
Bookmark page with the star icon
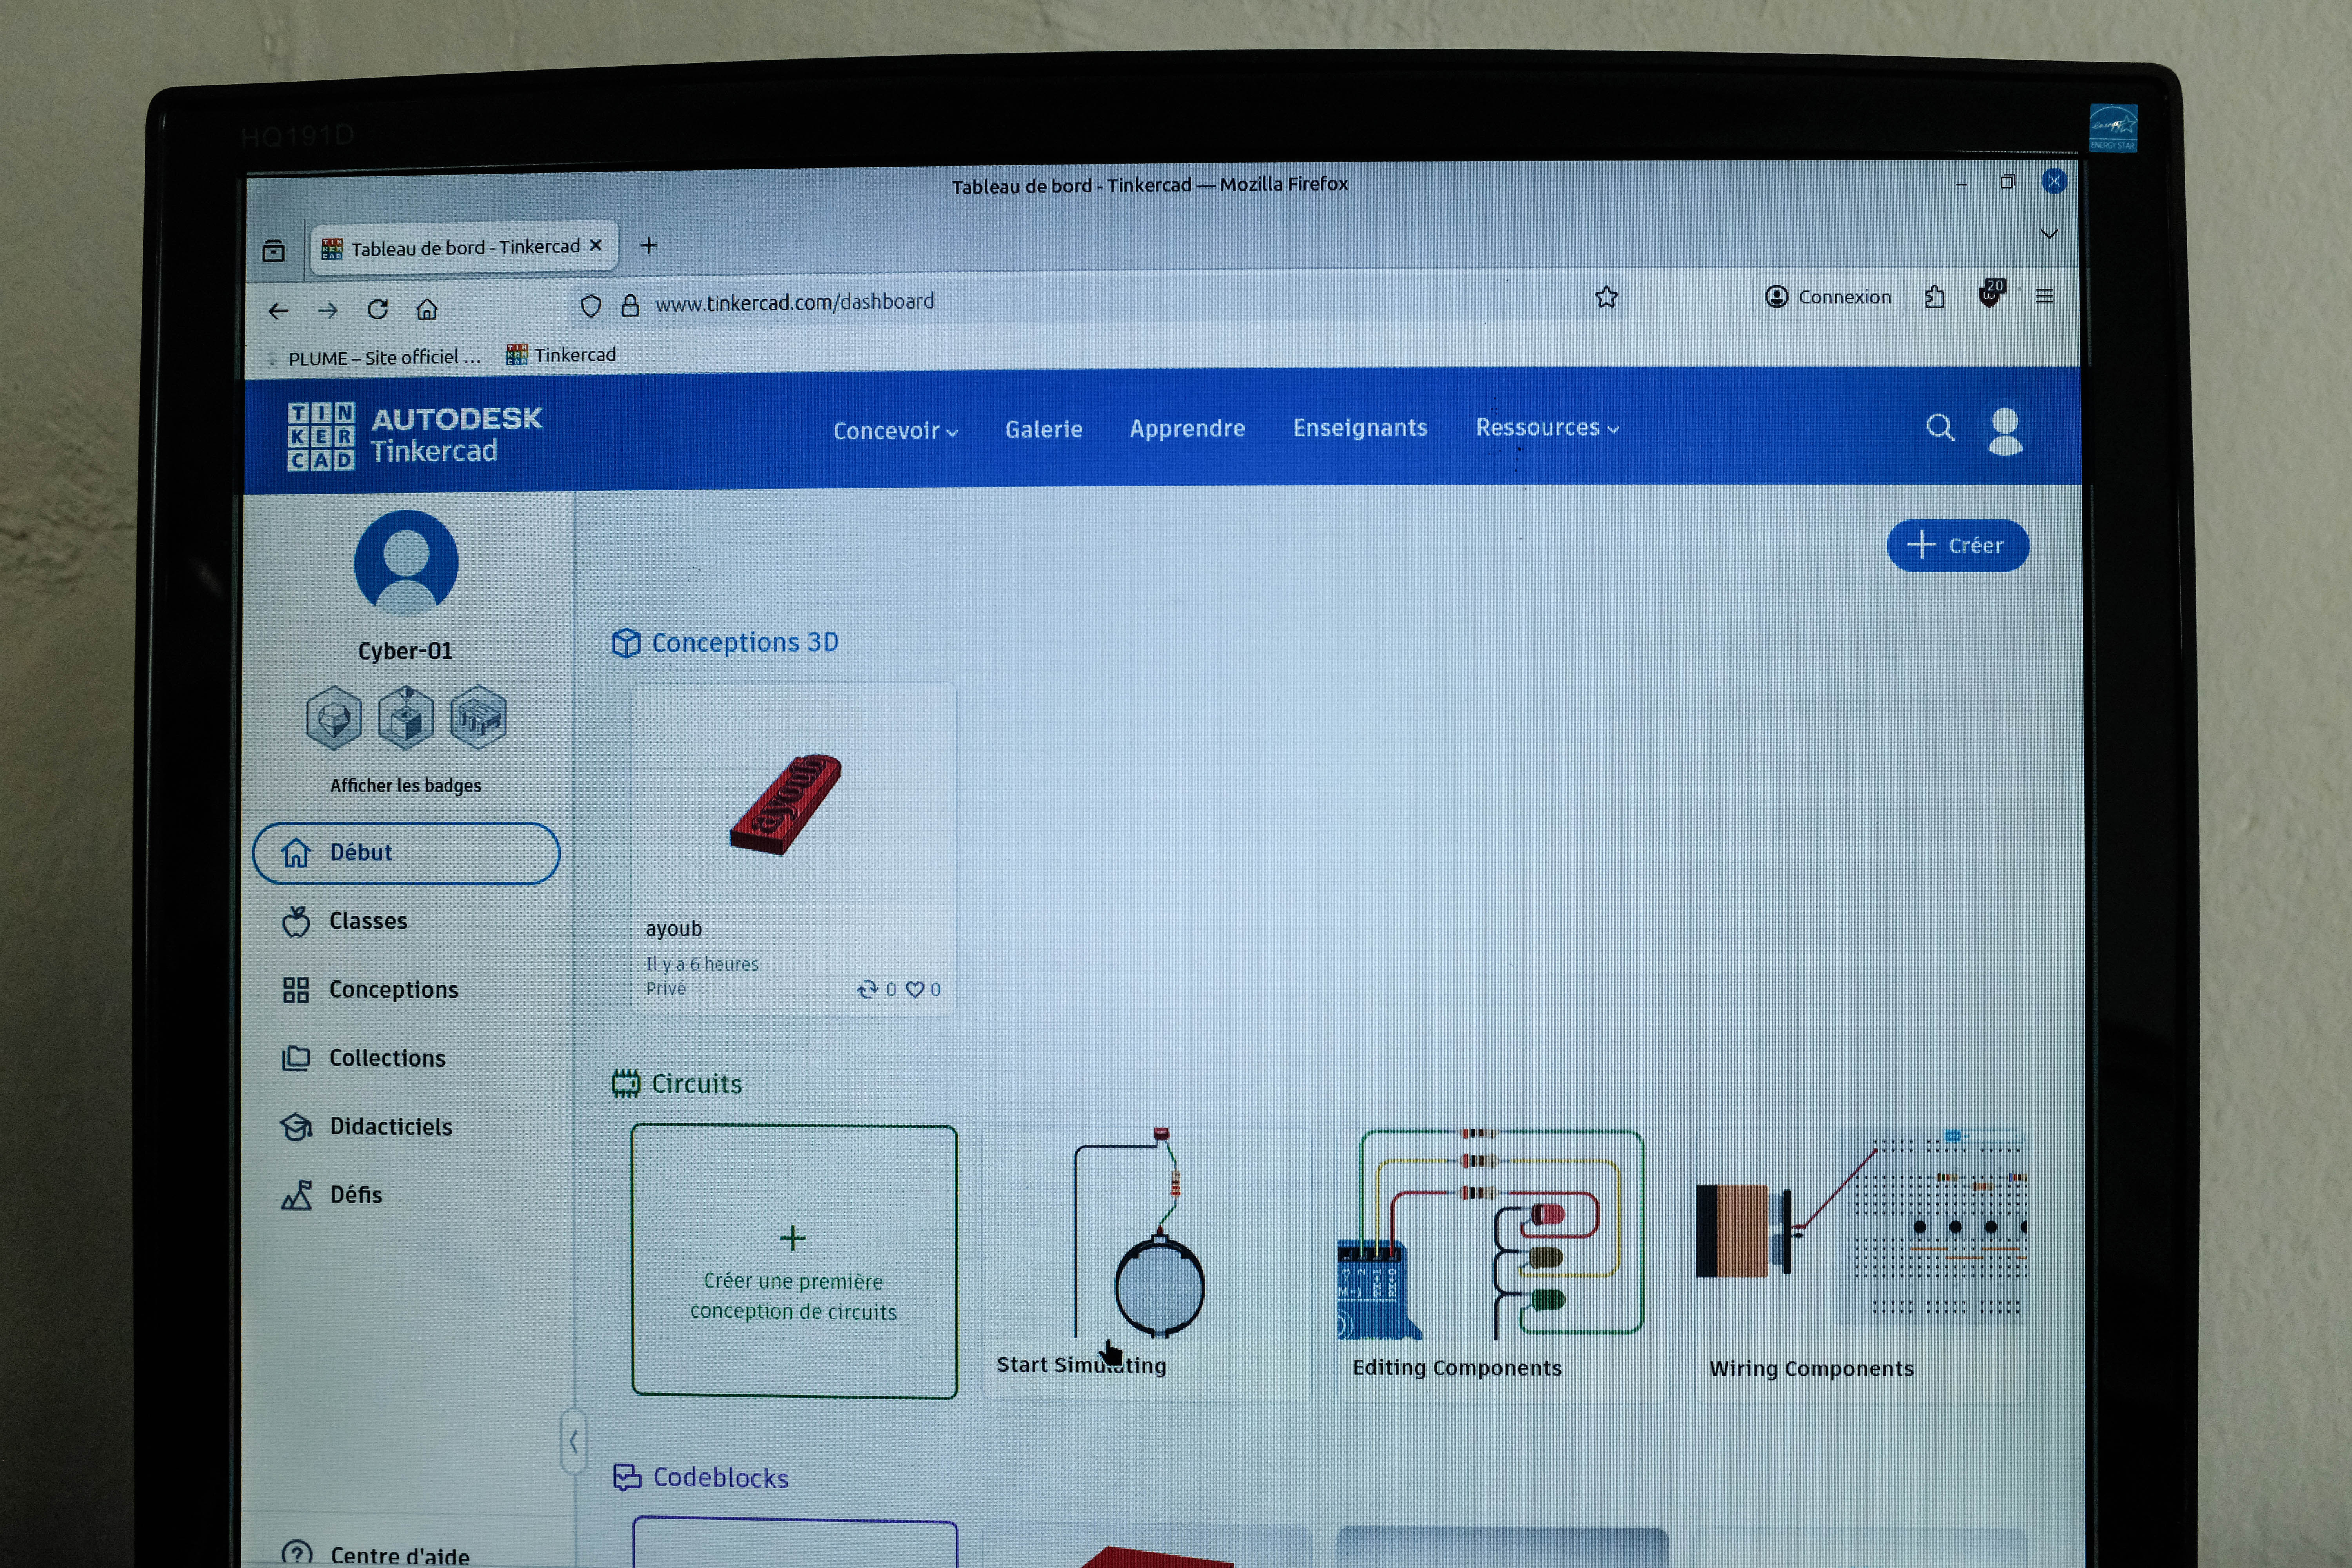point(1606,298)
